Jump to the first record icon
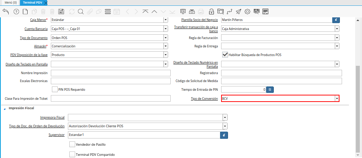Screen dimensions: 362x158 [145, 12]
